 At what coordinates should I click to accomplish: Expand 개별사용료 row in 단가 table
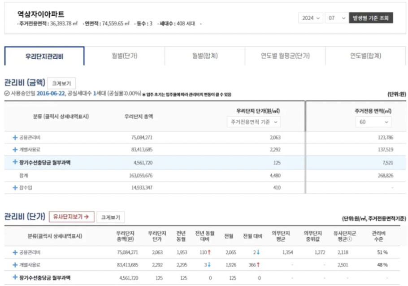[15, 265]
